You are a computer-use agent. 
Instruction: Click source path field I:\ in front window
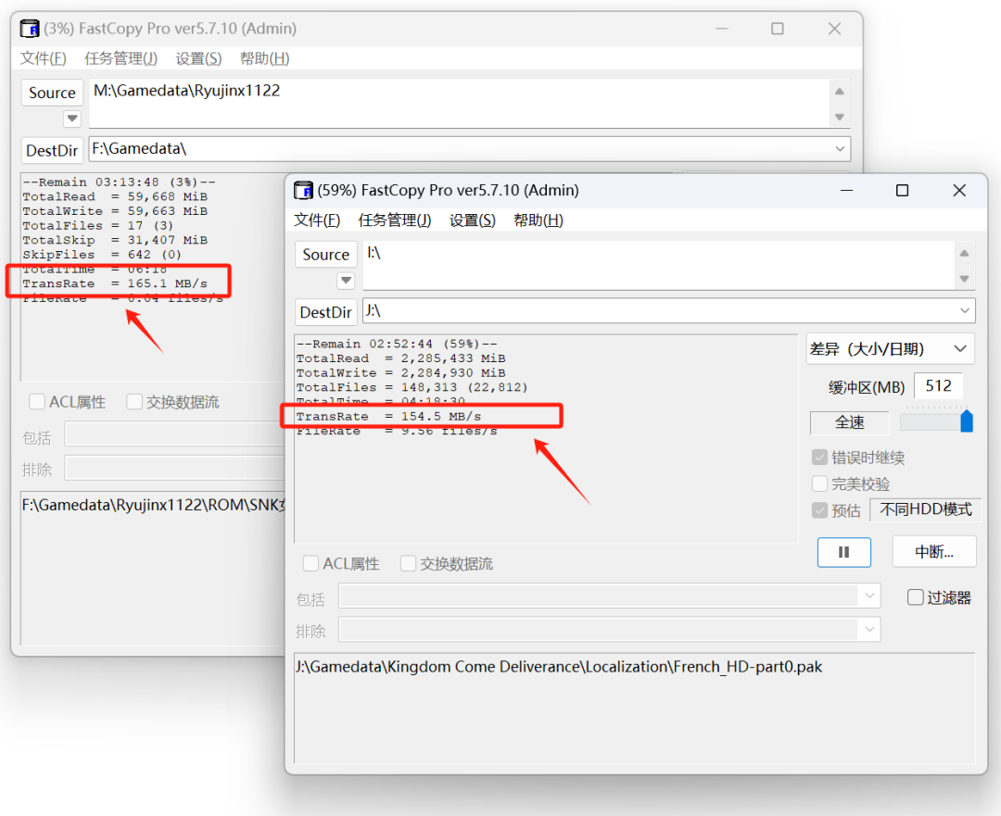(x=658, y=265)
